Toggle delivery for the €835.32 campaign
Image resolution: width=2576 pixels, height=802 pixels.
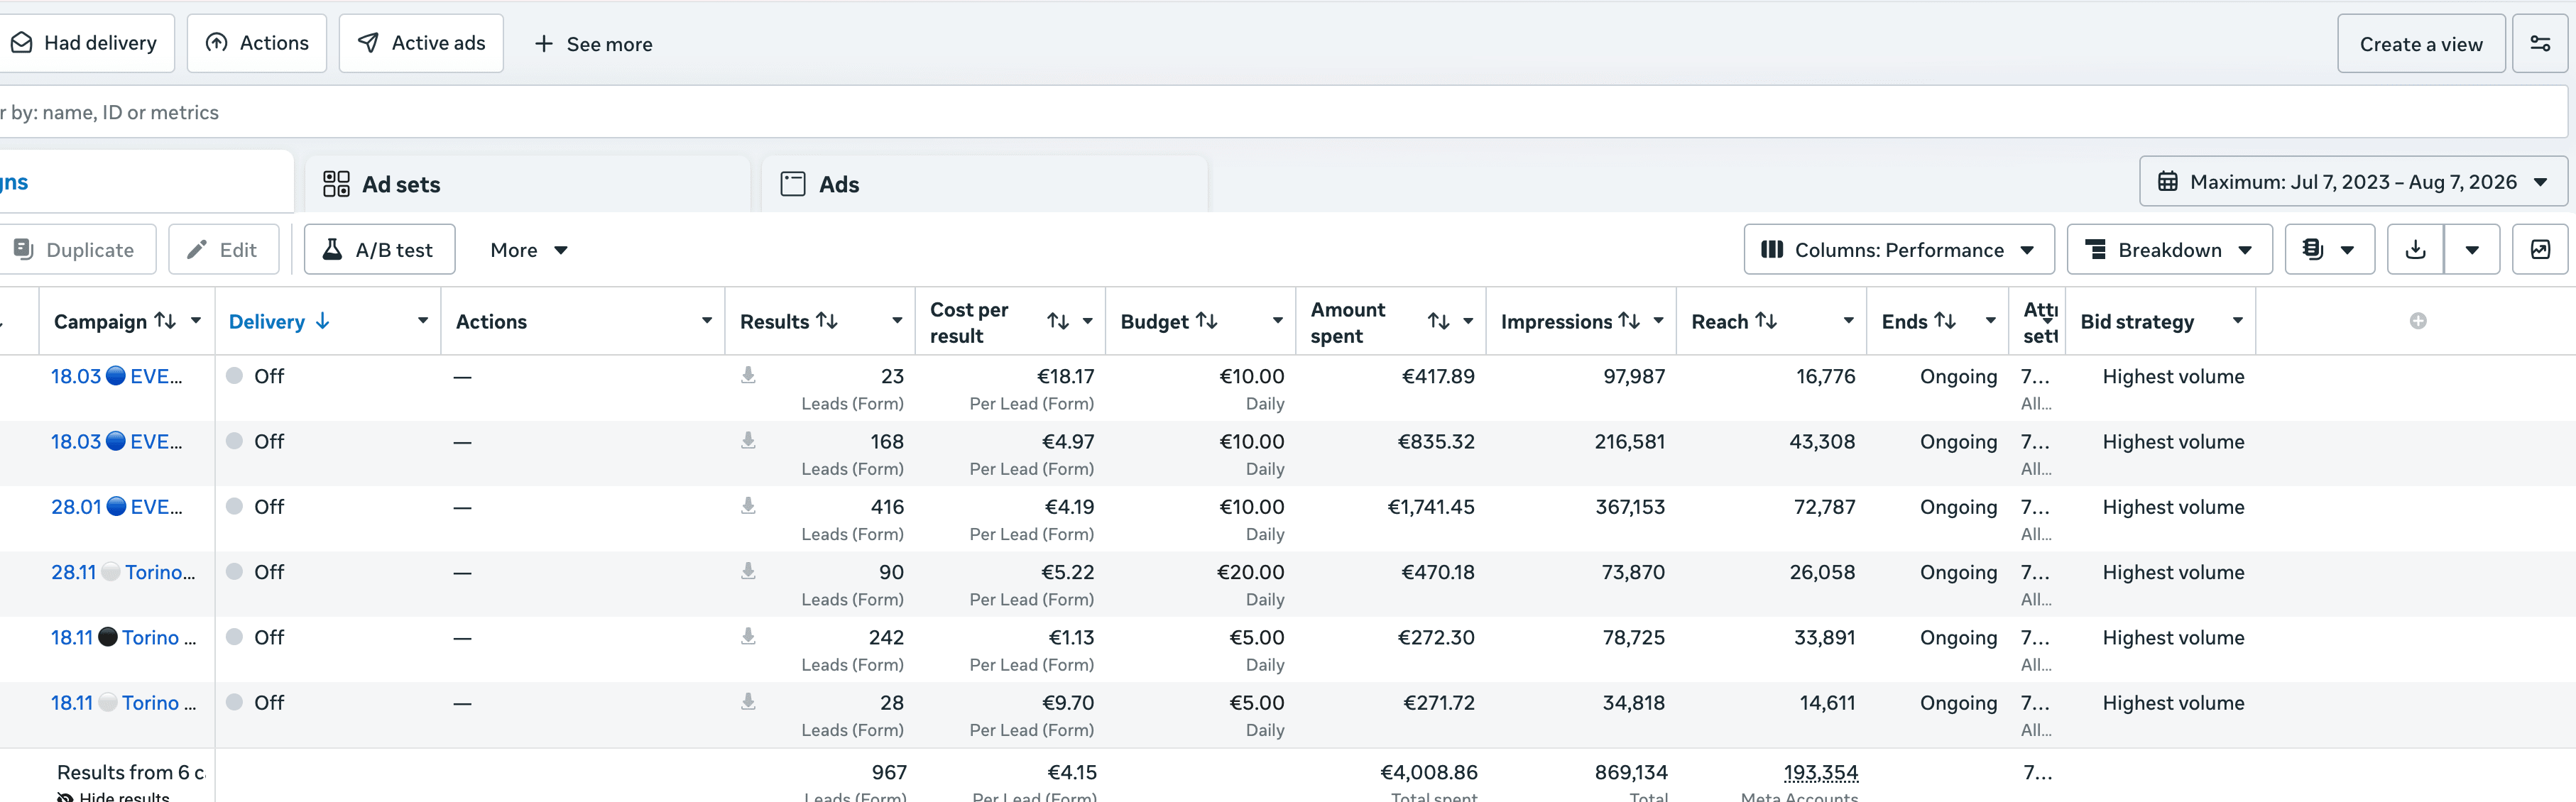[234, 441]
